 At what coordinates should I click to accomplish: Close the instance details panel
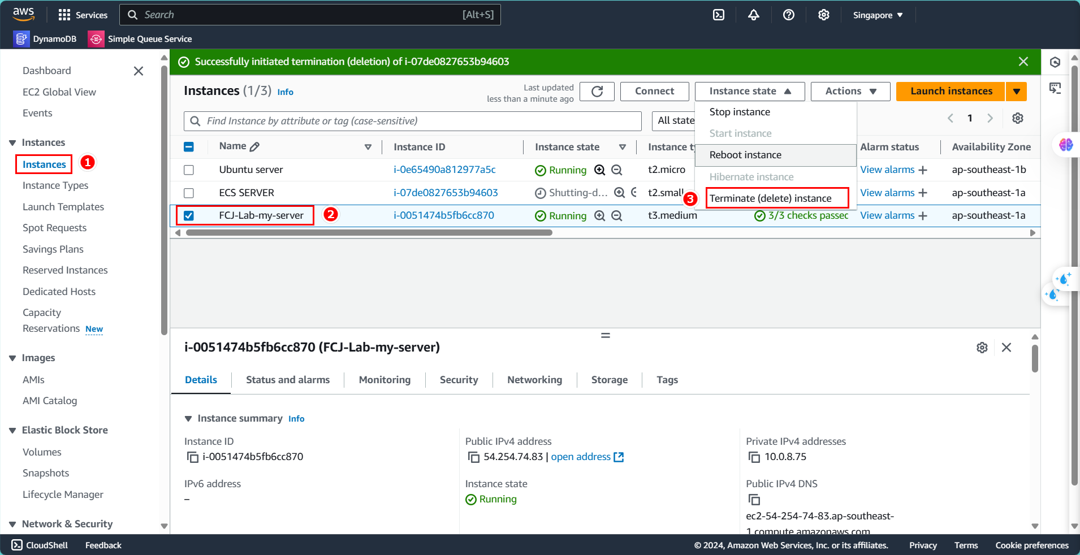[x=1006, y=348]
